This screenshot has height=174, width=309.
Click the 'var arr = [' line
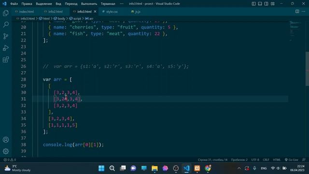pos(57,79)
